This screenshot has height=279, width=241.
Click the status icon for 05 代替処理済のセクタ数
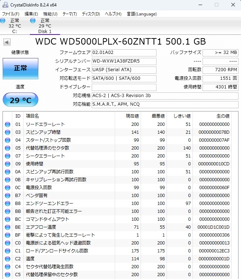pyautogui.click(x=8, y=148)
